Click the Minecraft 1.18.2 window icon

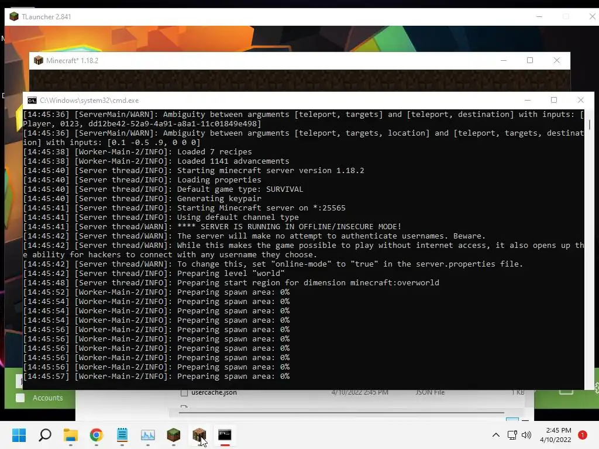(x=39, y=60)
